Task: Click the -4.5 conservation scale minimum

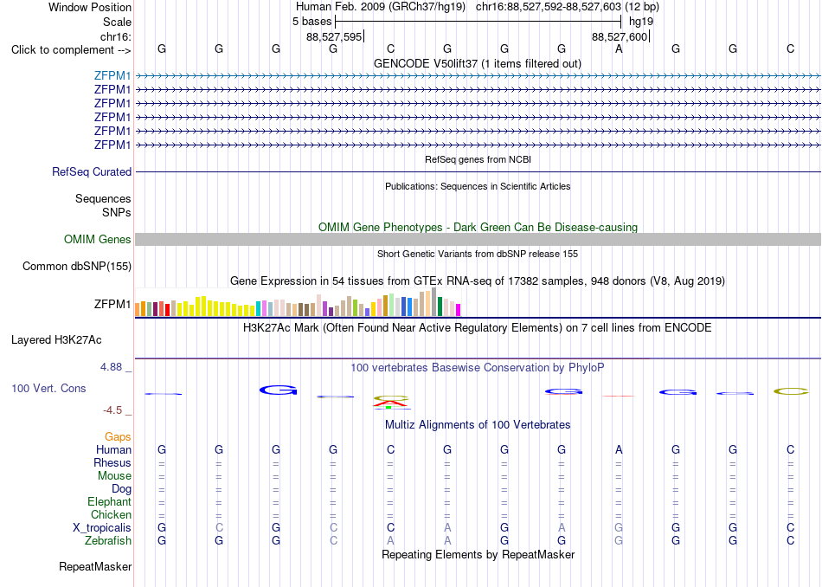Action: (x=112, y=410)
